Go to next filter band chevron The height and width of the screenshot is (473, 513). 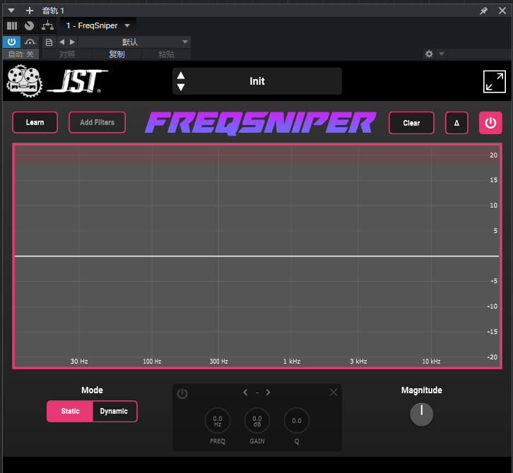pos(269,393)
